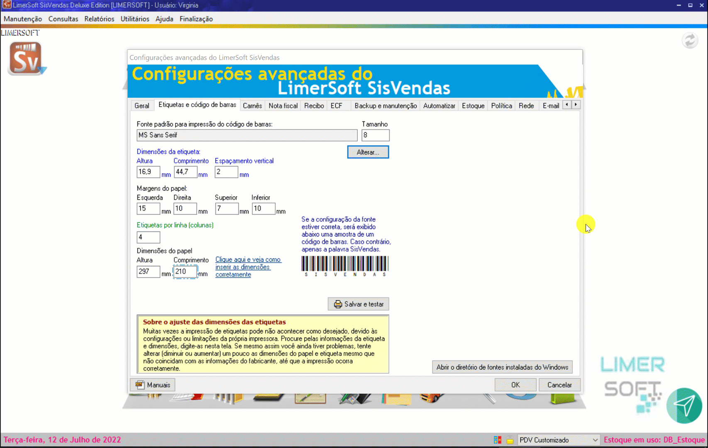Click the paper Comprimento field showing 210
Screen dimensions: 708x448
pyautogui.click(x=185, y=272)
